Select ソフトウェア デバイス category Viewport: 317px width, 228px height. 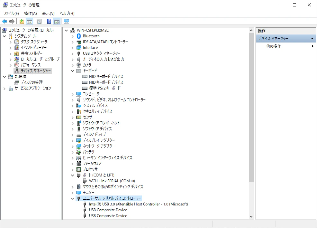(97, 129)
